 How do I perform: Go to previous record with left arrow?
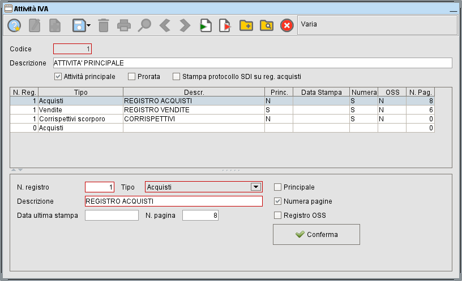click(x=165, y=25)
